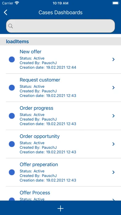
Task: Tap the blue dot beside Offer preperation
Action: (x=12, y=172)
